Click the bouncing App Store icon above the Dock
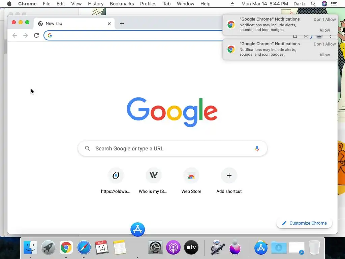Screen dimensions: 345x259 pos(137,229)
